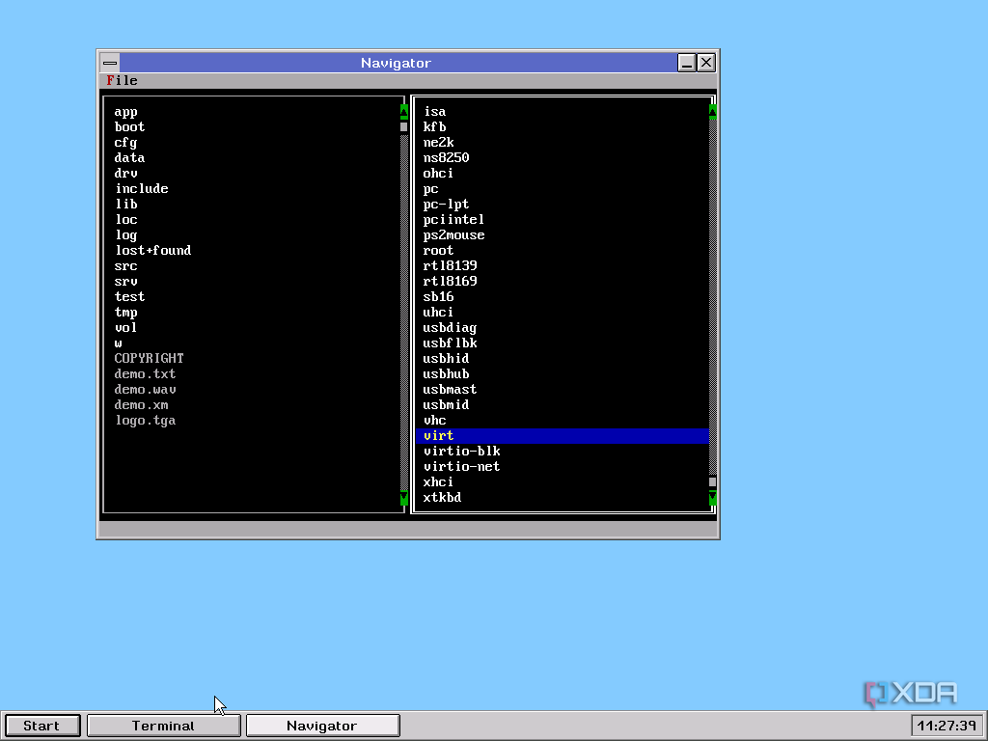Open the Navigator window system menu button
Screen dimensions: 988x741
[110, 63]
